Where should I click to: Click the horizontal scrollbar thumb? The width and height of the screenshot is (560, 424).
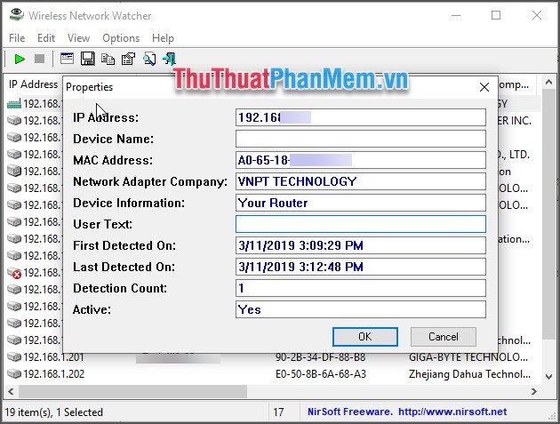point(132,391)
